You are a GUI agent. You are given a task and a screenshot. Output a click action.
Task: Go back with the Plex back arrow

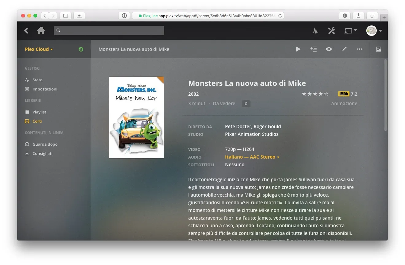(26, 30)
